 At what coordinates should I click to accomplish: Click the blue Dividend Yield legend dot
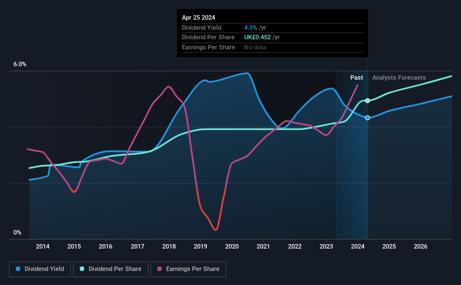(x=18, y=269)
